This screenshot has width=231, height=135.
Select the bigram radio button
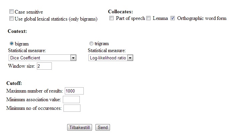[x=12, y=43]
